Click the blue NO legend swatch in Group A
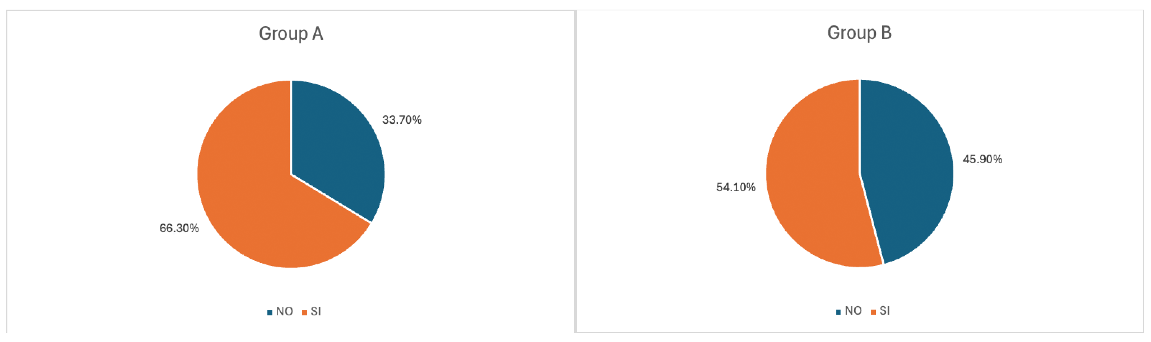1151x342 pixels. [270, 313]
